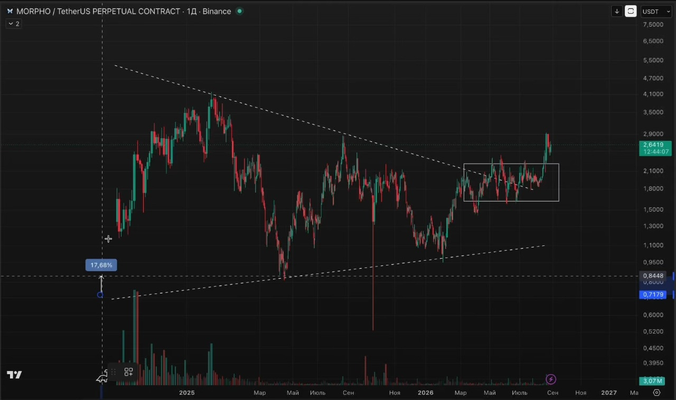
Task: Click the MORPHO symbol logo icon
Action: [x=10, y=11]
